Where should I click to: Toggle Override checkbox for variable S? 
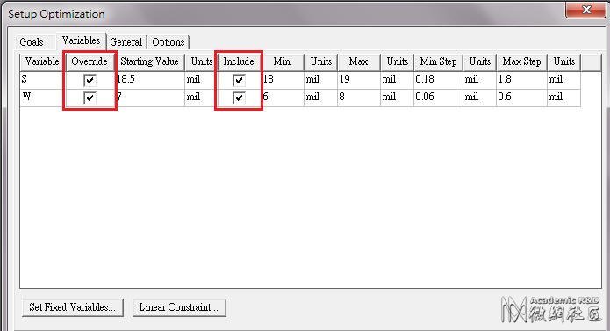[x=90, y=80]
